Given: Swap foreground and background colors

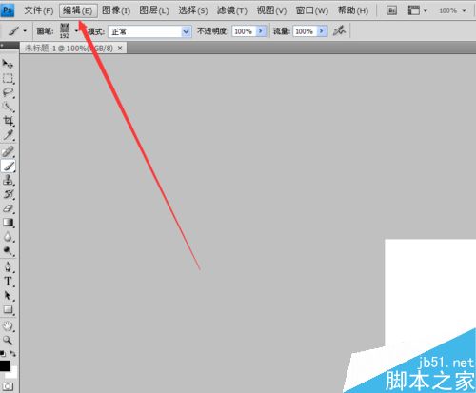Looking at the screenshot, I should pyautogui.click(x=13, y=353).
